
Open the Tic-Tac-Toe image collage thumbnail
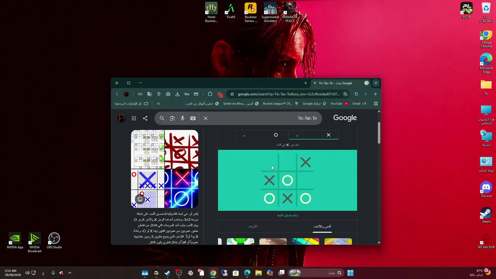tap(165, 169)
